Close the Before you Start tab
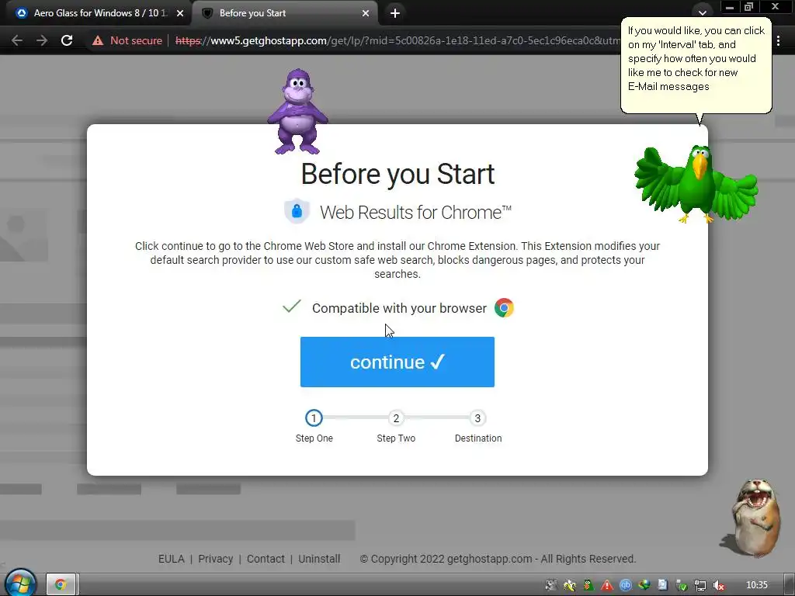 click(x=366, y=13)
